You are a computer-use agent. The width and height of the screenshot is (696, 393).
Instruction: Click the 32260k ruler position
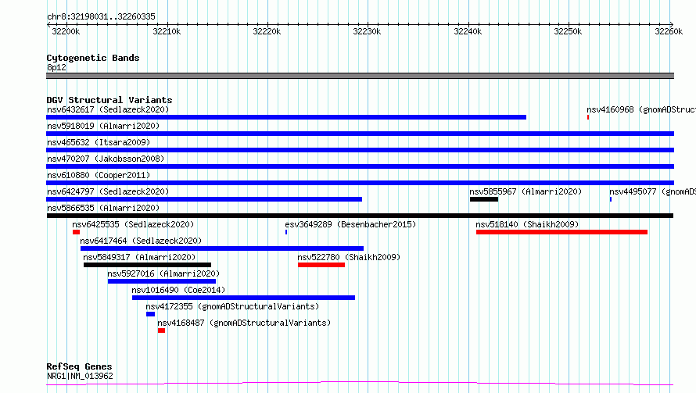pyautogui.click(x=669, y=31)
